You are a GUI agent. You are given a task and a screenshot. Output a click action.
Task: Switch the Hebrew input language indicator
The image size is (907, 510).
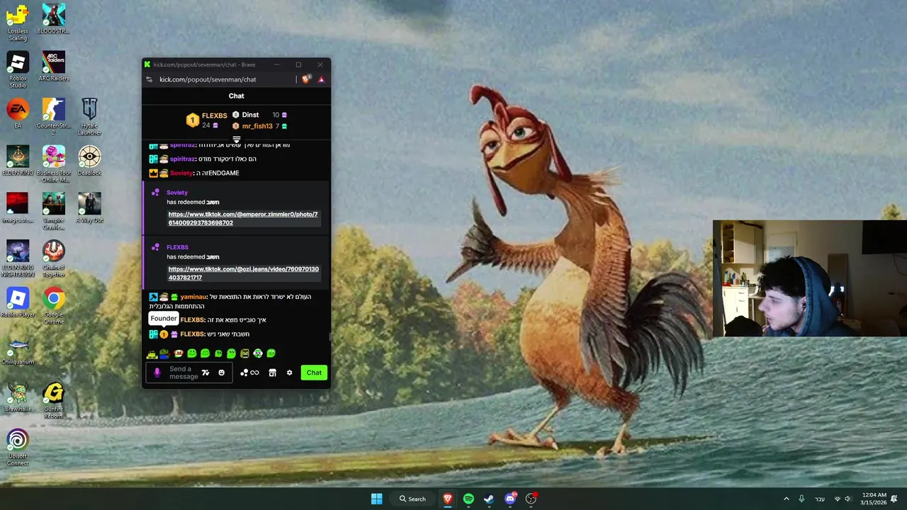(x=820, y=499)
